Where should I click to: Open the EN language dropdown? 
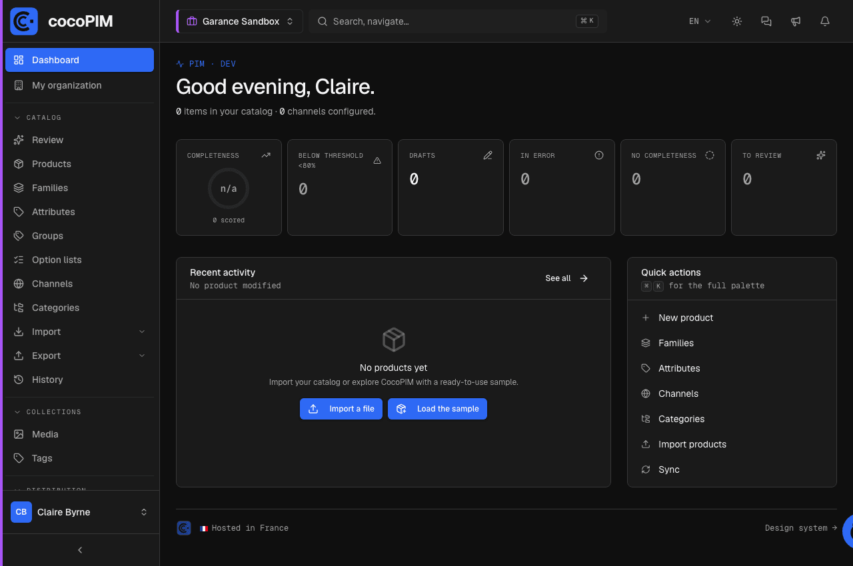pos(700,21)
